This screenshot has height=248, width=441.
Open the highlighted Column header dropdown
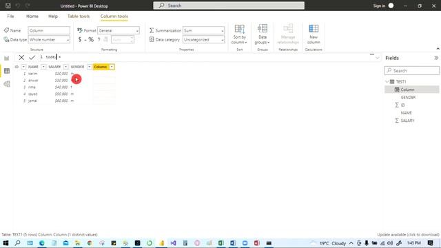tap(112, 67)
